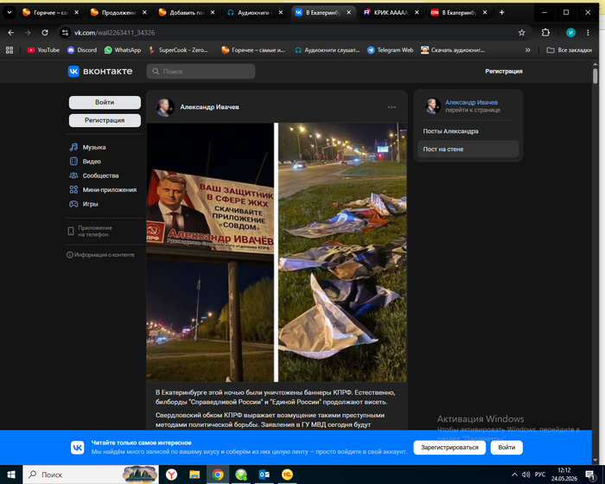This screenshot has height=484, width=605.
Task: Open the Windows Start menu
Action: pyautogui.click(x=11, y=474)
